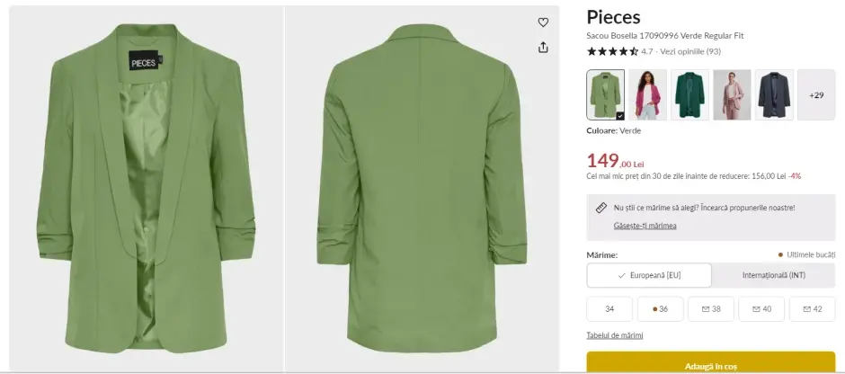Viewport: 845px width, 374px height.
Task: Choose size 34
Action: (609, 309)
